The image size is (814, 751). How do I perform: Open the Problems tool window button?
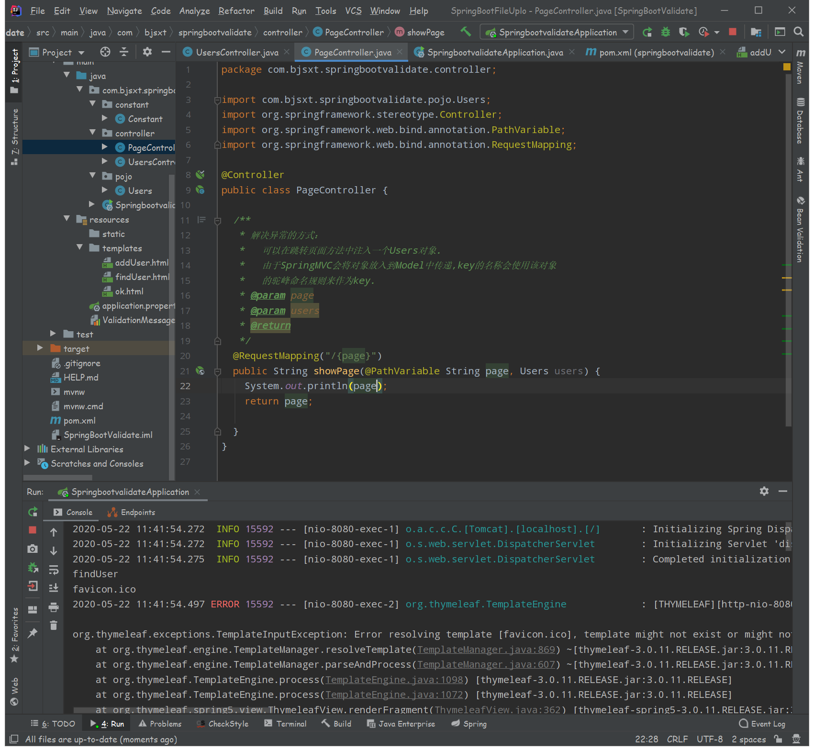(160, 724)
